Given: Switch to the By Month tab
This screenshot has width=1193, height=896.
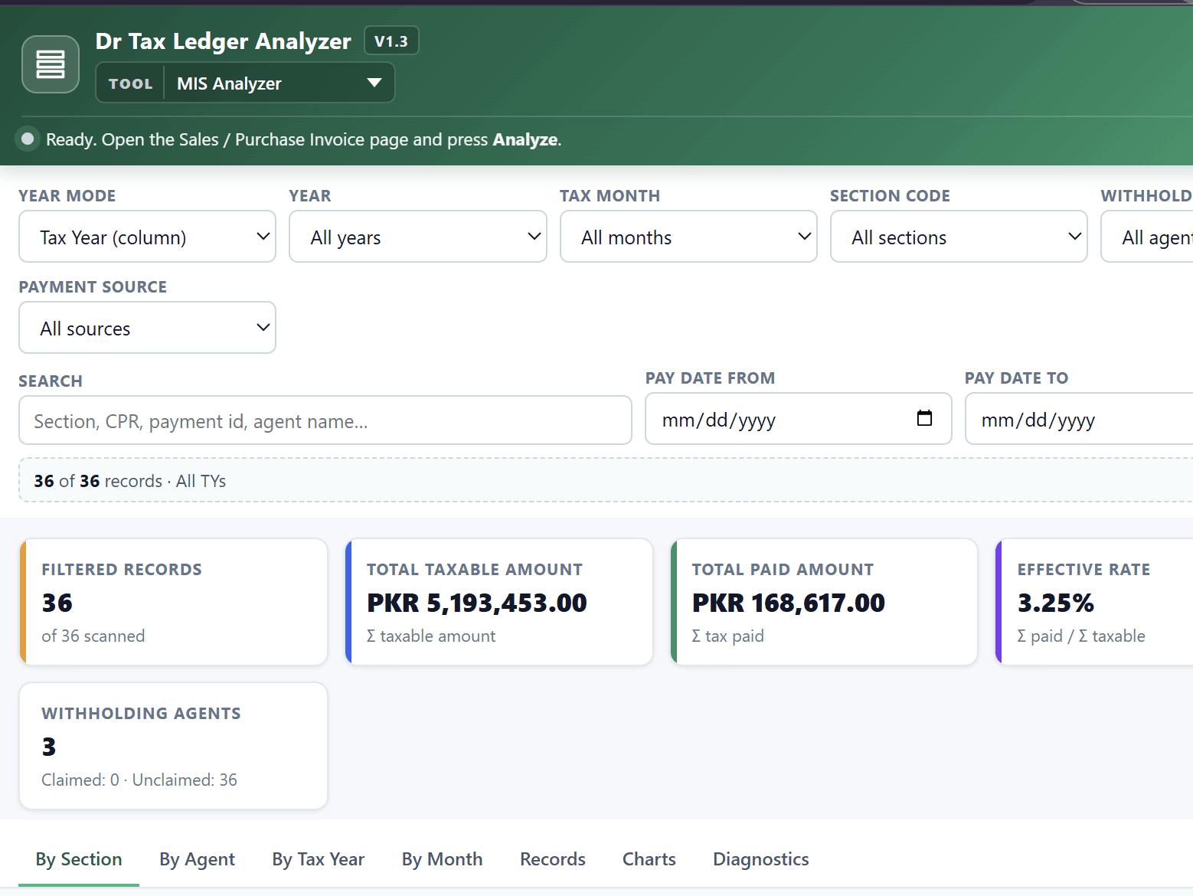Looking at the screenshot, I should [442, 859].
